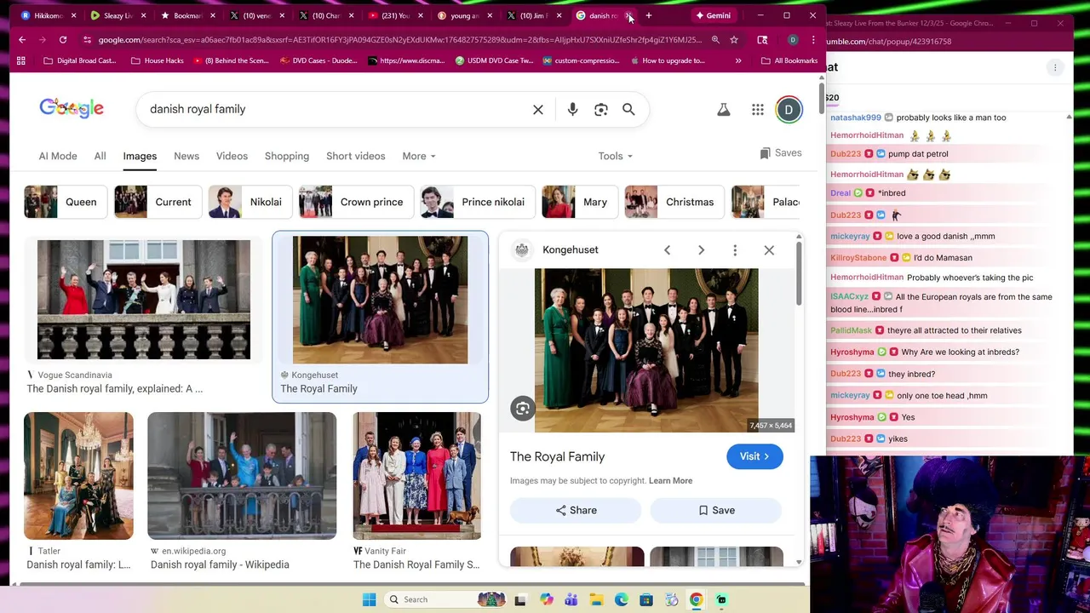Select the Queen filter chip
1090x613 pixels.
click(65, 202)
